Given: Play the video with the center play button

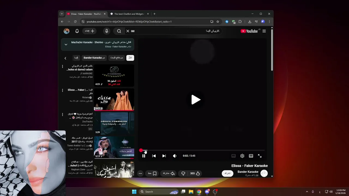Looking at the screenshot, I should pyautogui.click(x=196, y=100).
